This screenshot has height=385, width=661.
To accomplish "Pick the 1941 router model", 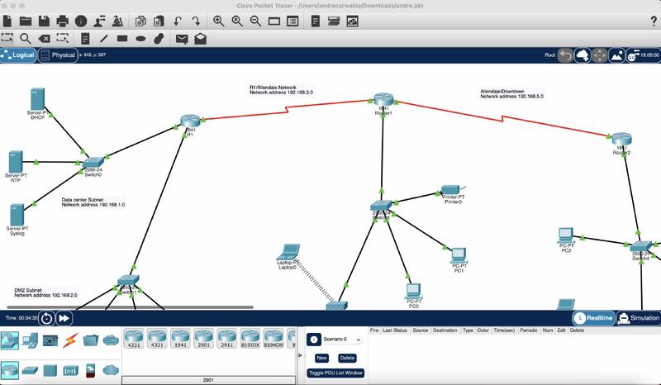I will tap(180, 339).
